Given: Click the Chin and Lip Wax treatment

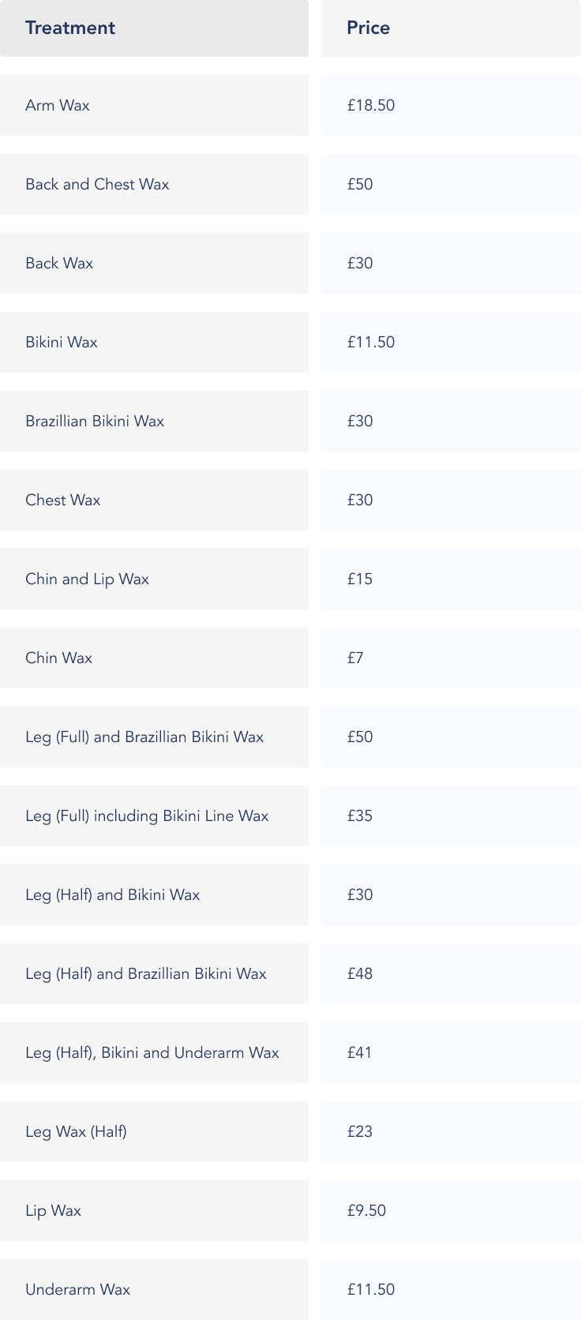Looking at the screenshot, I should pyautogui.click(x=87, y=579).
